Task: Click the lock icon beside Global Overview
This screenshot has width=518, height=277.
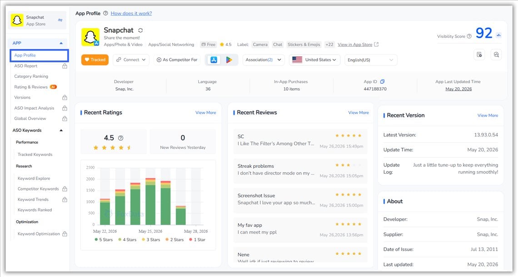Action: (65, 119)
